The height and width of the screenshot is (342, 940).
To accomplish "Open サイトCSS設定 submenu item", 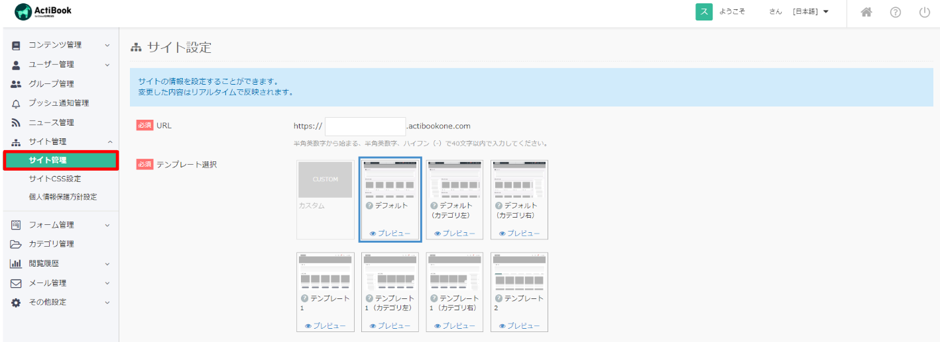I will click(55, 179).
